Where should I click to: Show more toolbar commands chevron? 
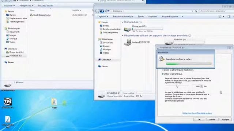click(x=182, y=16)
